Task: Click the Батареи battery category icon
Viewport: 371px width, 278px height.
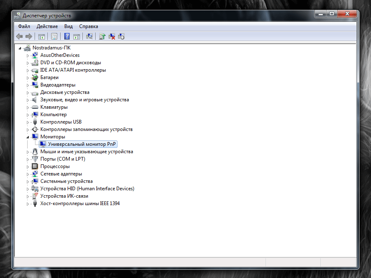Action: coord(35,77)
